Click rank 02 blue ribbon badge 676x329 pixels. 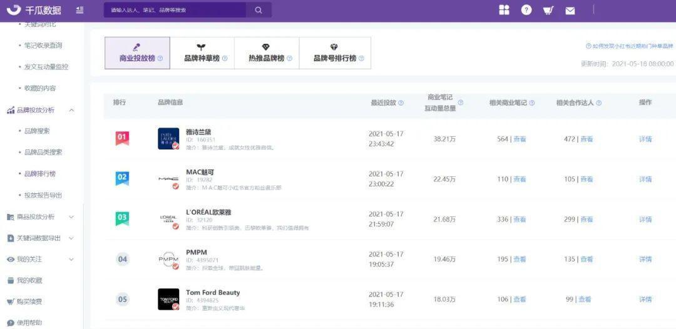(x=122, y=178)
